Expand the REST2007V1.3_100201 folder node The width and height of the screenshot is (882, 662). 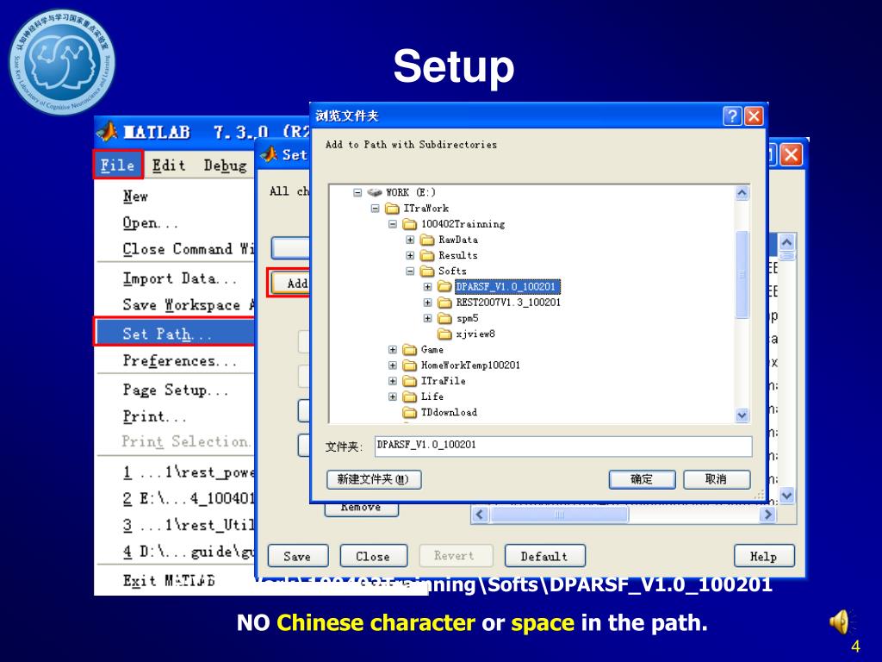click(x=427, y=303)
